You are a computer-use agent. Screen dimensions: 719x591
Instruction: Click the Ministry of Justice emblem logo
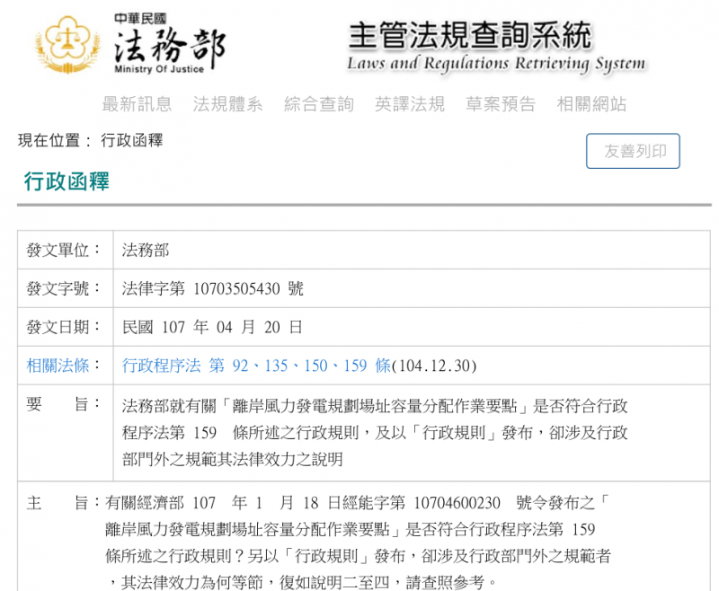pos(67,41)
